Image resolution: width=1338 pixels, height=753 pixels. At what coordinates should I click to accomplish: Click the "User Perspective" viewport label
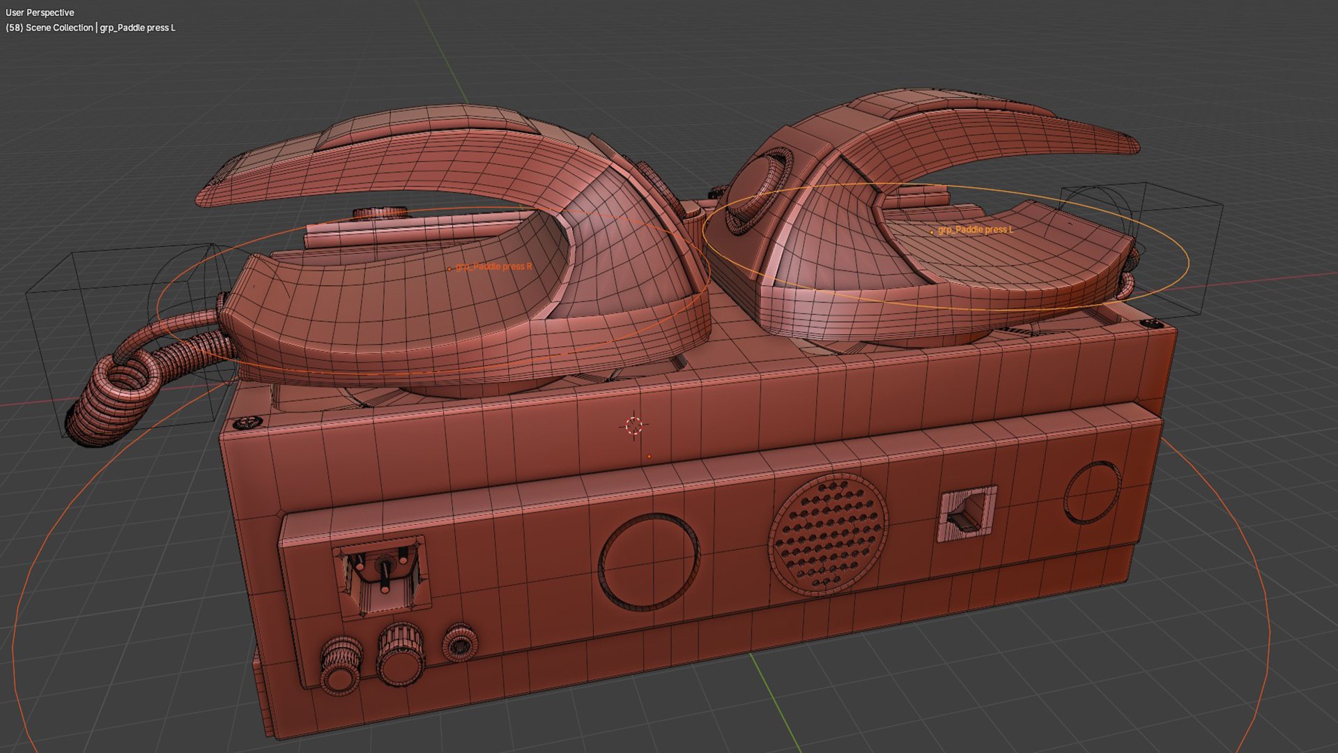[x=40, y=13]
